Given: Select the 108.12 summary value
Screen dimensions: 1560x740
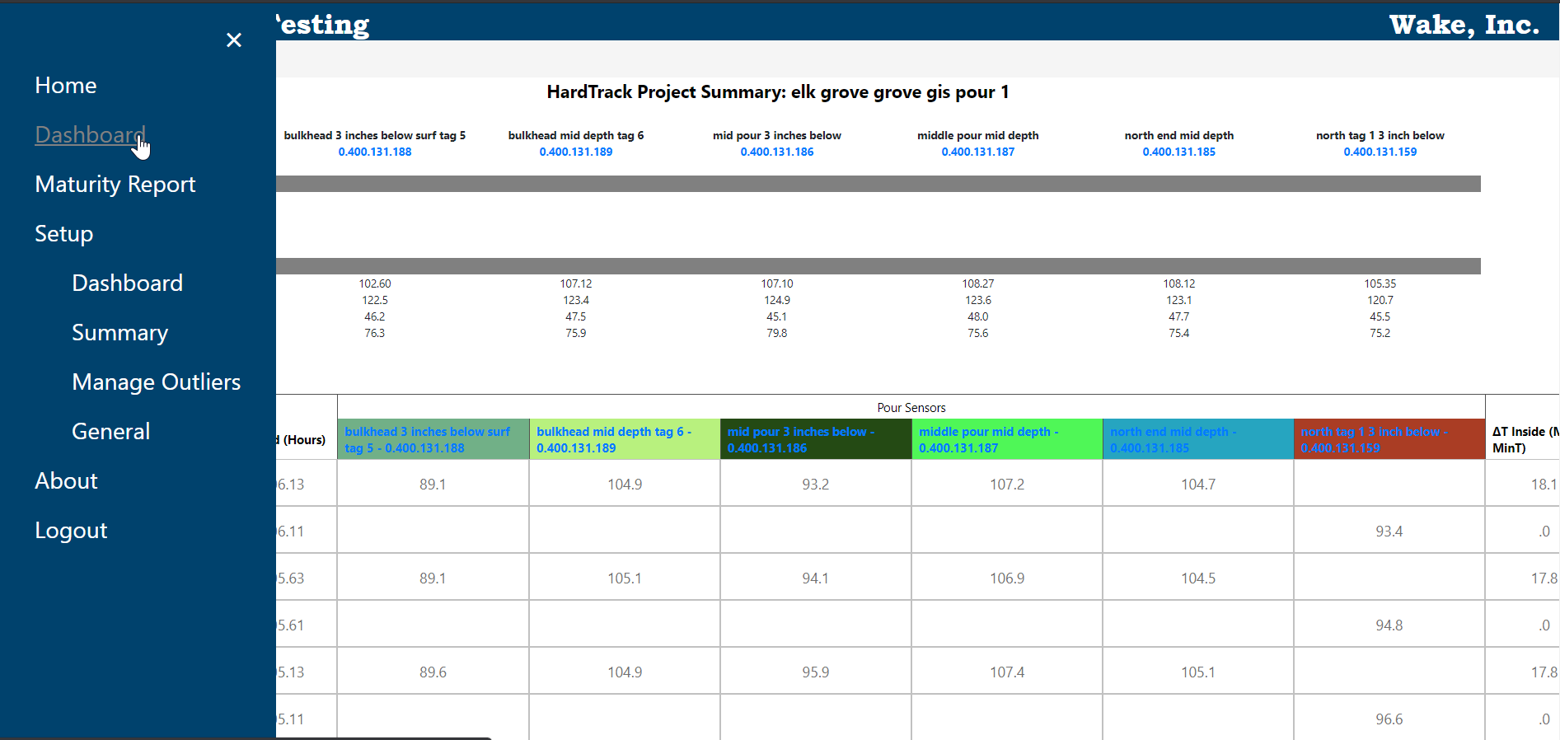Looking at the screenshot, I should pos(1179,283).
